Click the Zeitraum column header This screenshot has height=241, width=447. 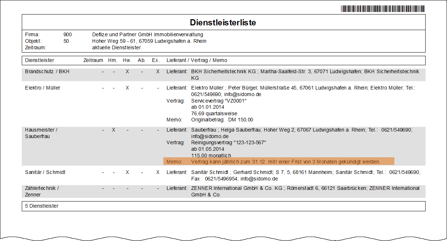(93, 60)
